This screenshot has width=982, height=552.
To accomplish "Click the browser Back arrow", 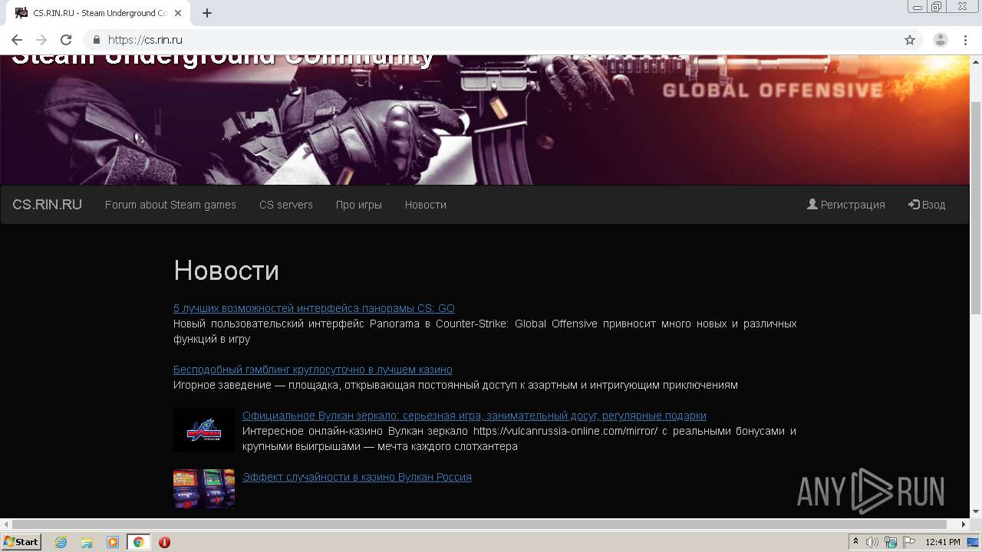I will tap(17, 40).
